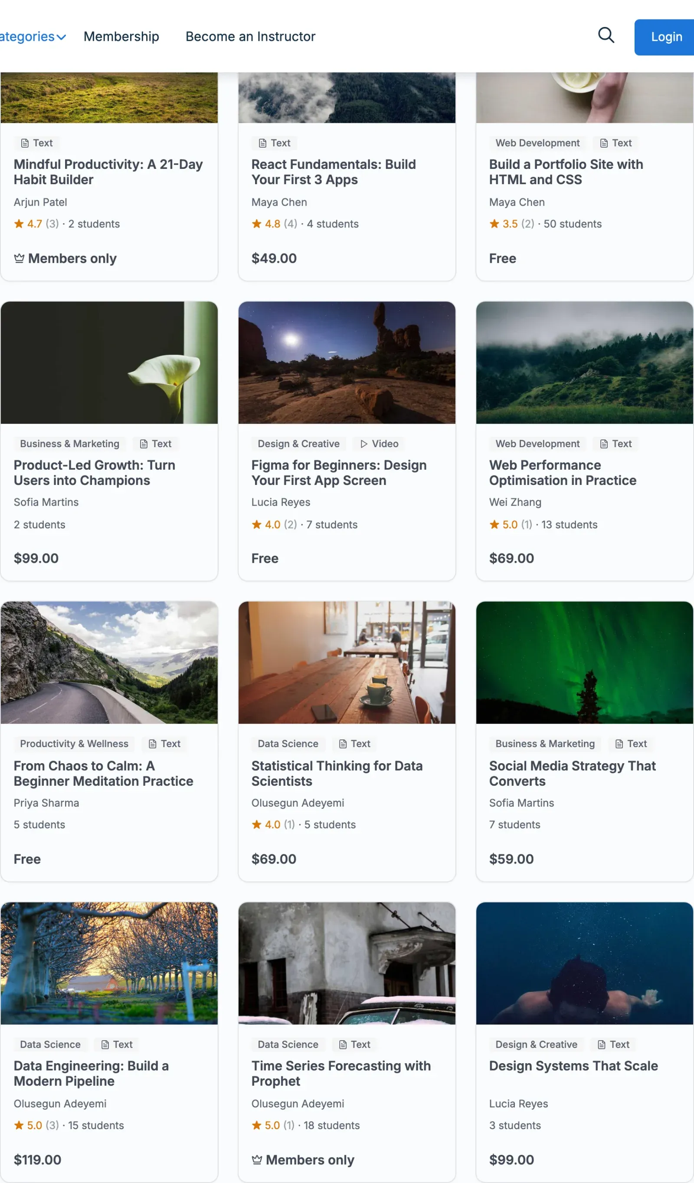Click the star icon on Web Performance Optimisation

click(494, 524)
